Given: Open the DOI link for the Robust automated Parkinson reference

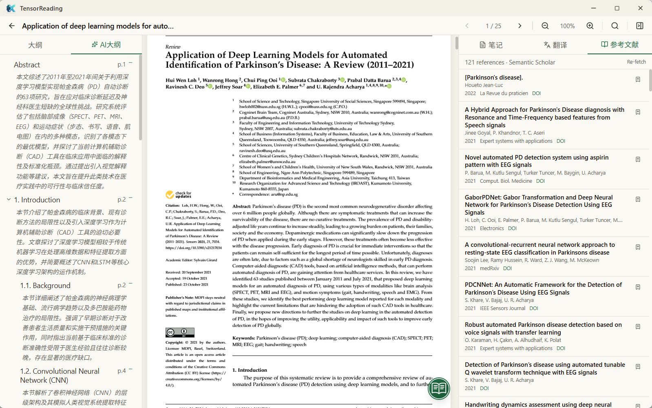Looking at the screenshot, I should click(x=561, y=348).
